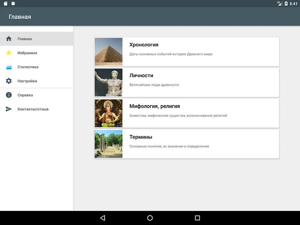Open the Контакты/отзыв menu entry
Screen dimensions: 300x225
tap(37, 109)
